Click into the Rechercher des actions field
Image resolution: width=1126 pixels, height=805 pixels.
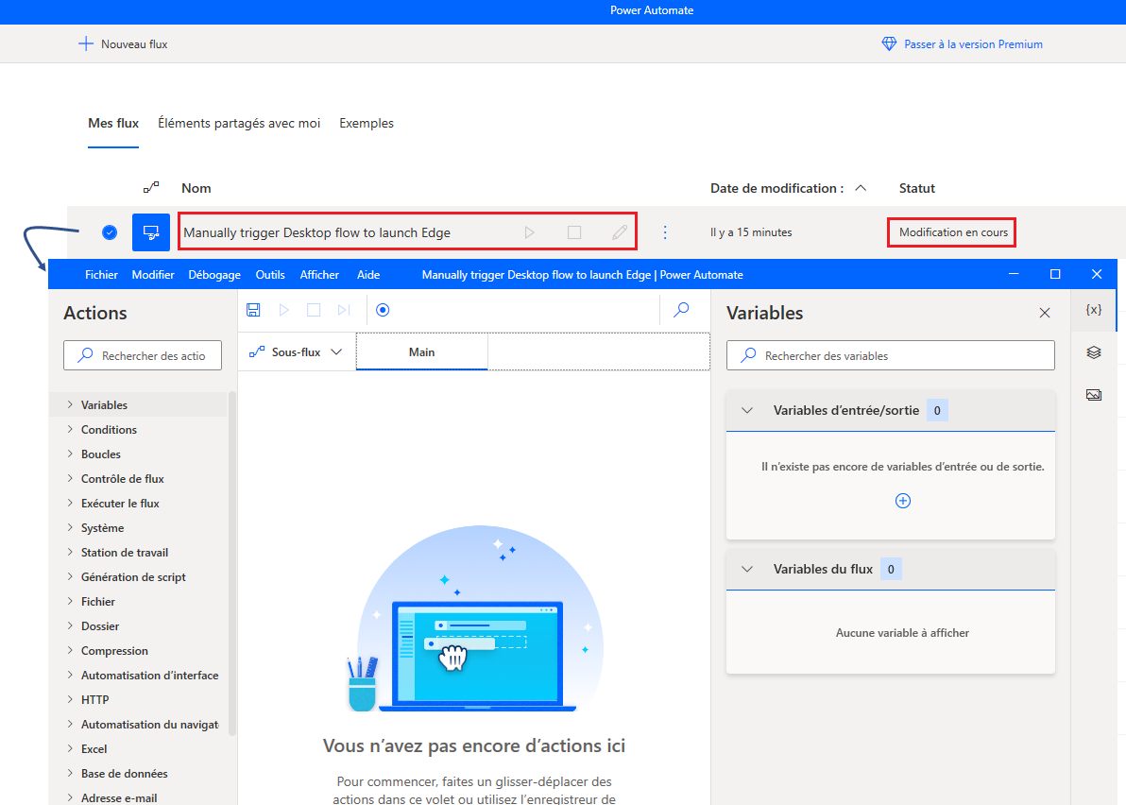(143, 355)
